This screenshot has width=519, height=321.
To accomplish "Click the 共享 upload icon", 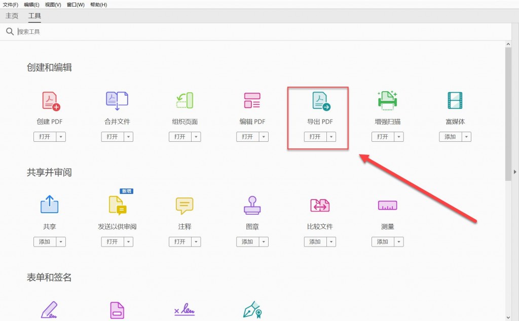I will point(49,205).
